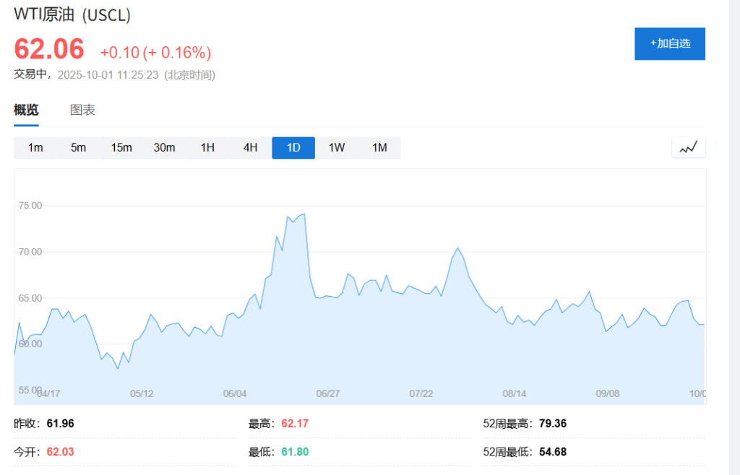This screenshot has height=475, width=740.
Task: Switch chart to 1W interval
Action: 337,148
